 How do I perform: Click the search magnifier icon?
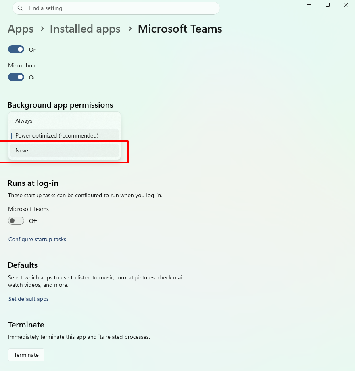click(20, 8)
